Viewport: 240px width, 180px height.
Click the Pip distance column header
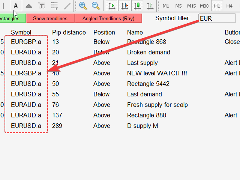69,33
